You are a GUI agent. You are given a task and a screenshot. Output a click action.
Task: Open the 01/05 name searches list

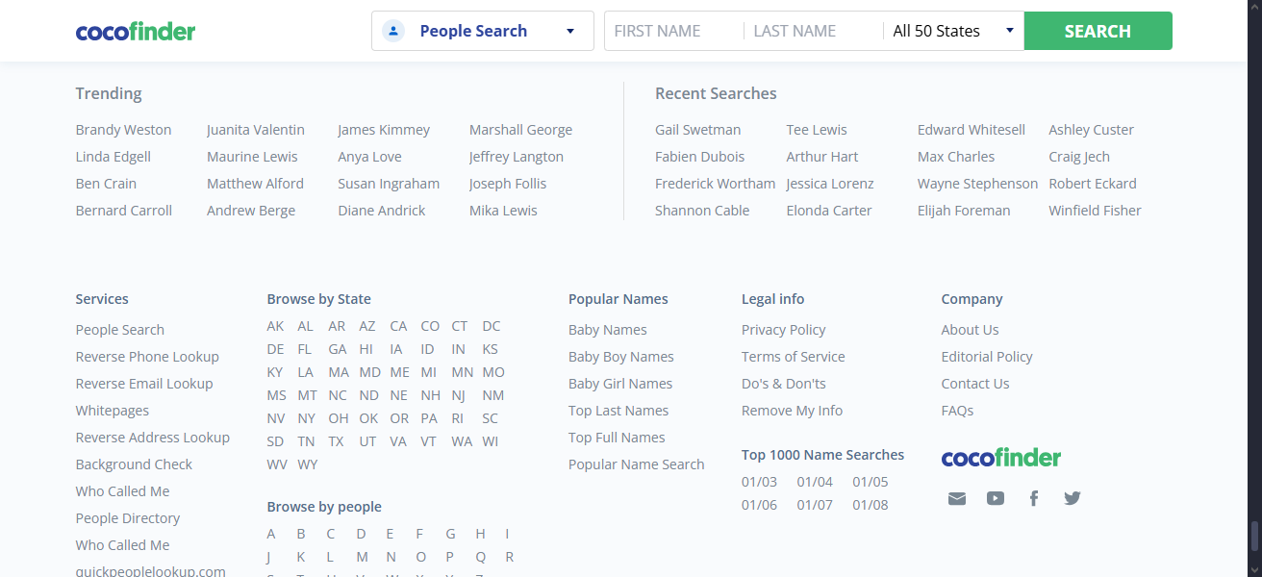click(870, 481)
